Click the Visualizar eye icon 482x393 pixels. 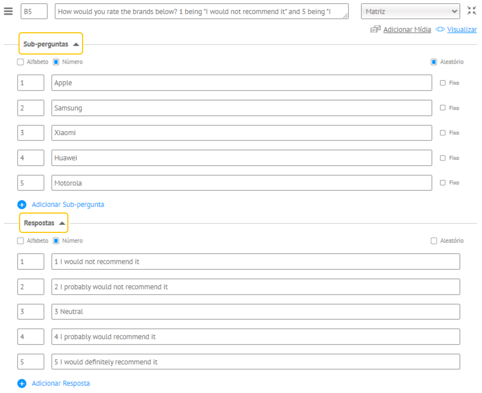point(440,29)
